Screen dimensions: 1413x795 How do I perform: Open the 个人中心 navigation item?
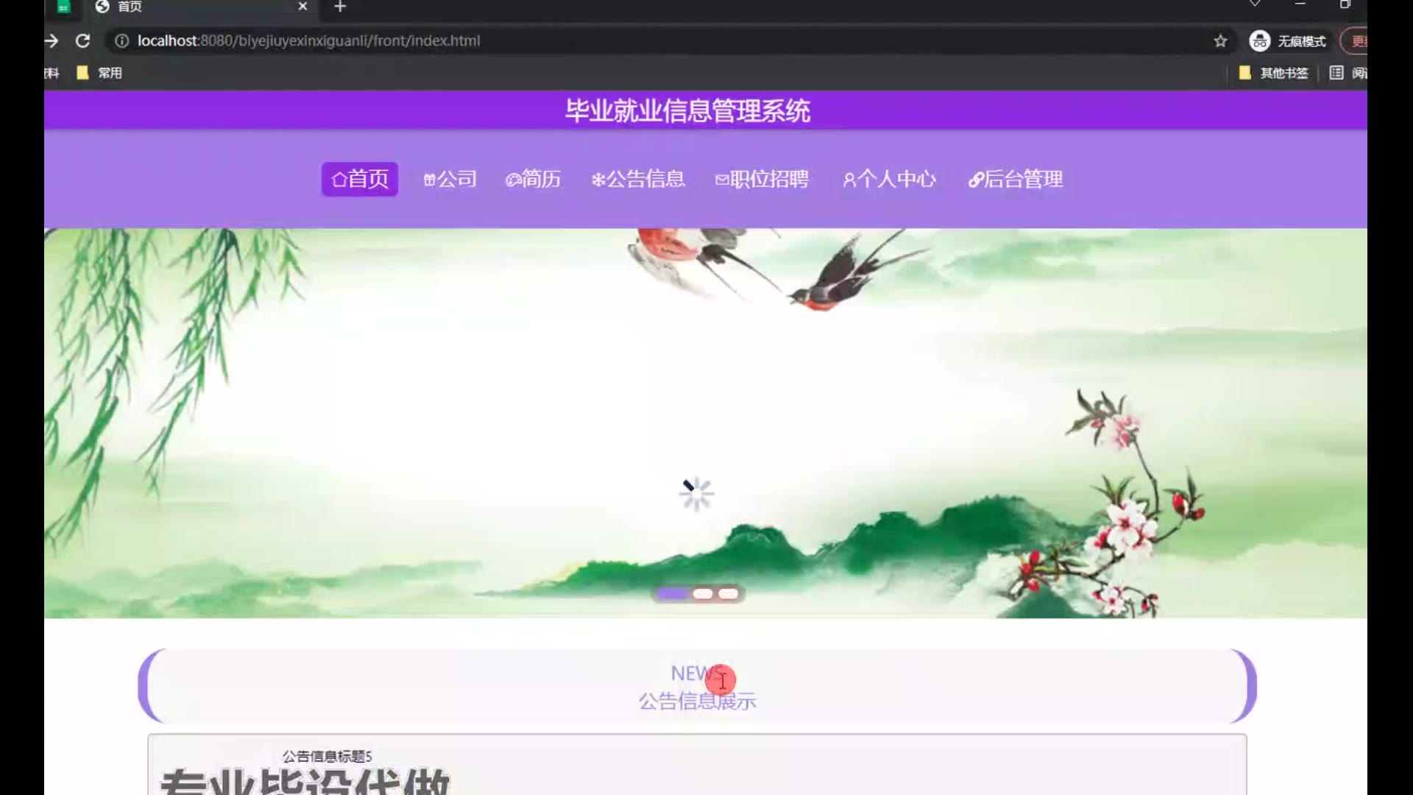tap(889, 179)
